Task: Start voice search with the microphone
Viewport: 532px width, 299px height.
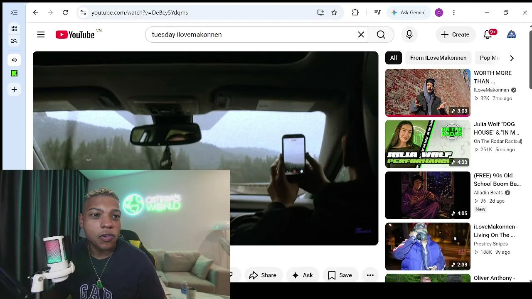Action: click(x=409, y=34)
